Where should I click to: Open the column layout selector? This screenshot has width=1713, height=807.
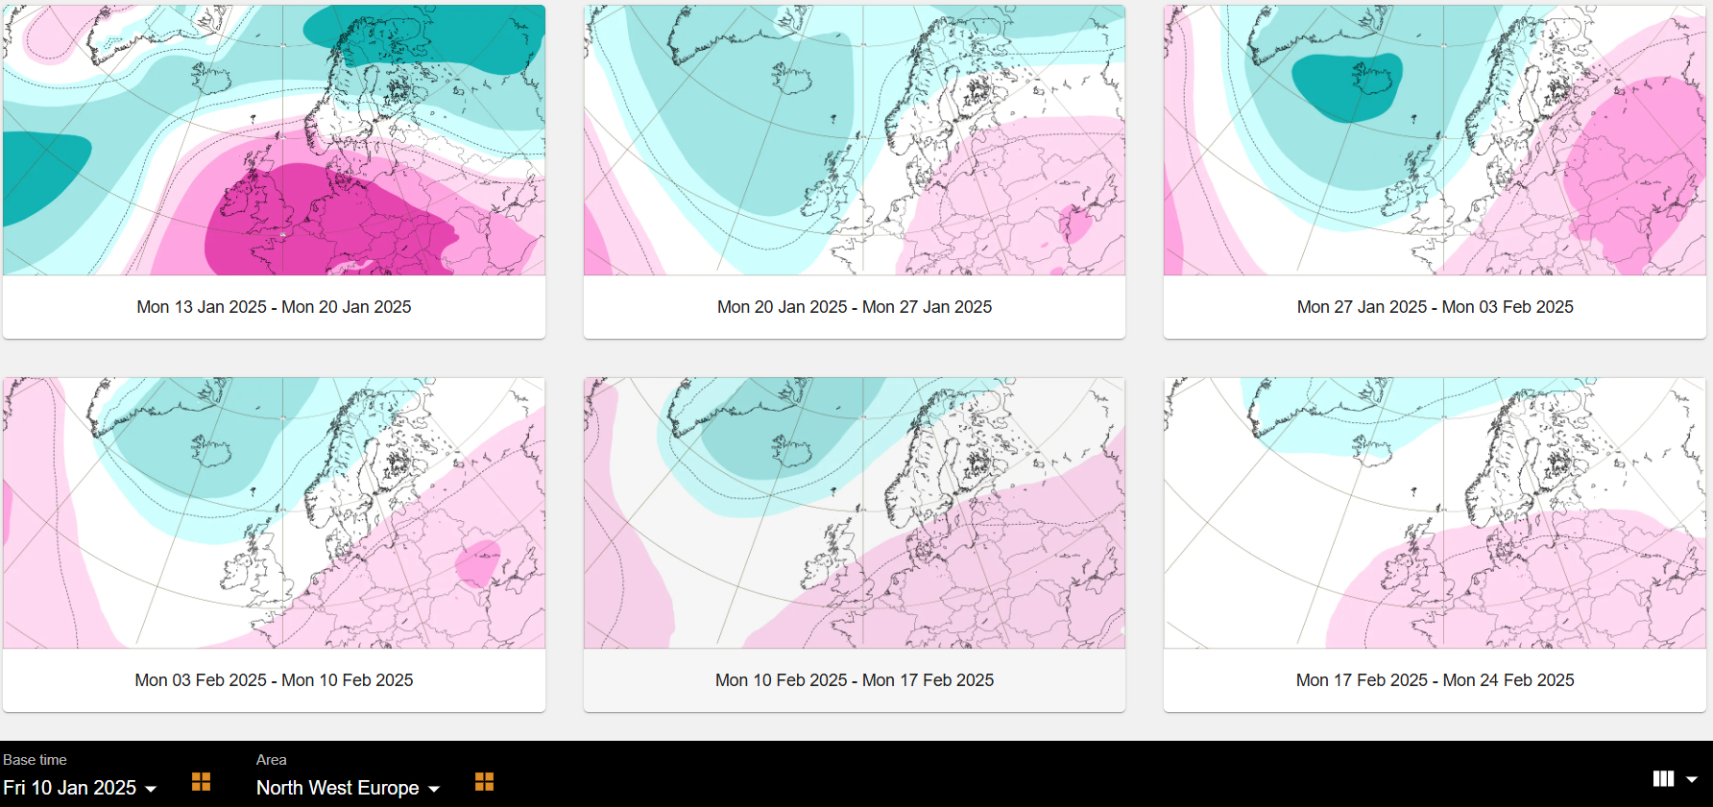click(x=1675, y=779)
